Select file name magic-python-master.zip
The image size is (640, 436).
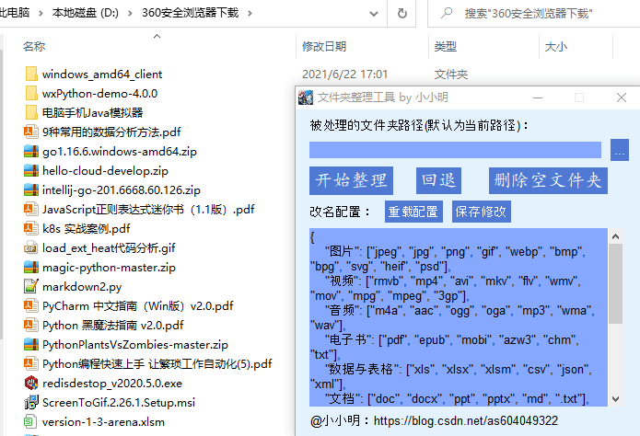(x=109, y=268)
